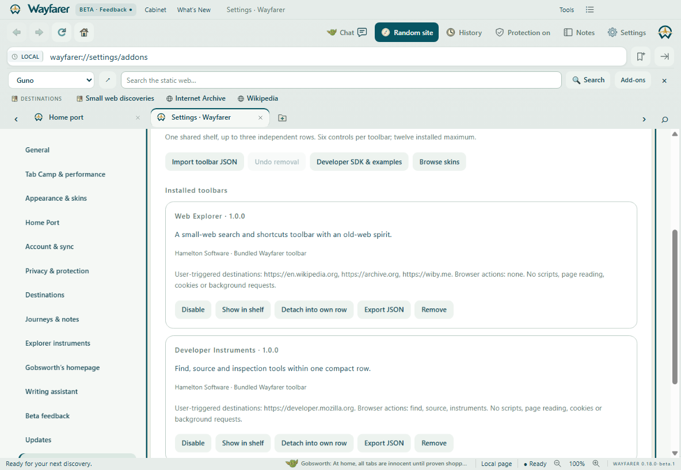Open the Add-ons button
681x470 pixels.
point(633,81)
